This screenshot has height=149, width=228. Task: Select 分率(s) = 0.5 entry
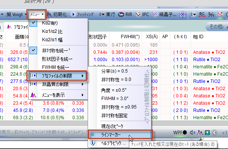[114, 71]
